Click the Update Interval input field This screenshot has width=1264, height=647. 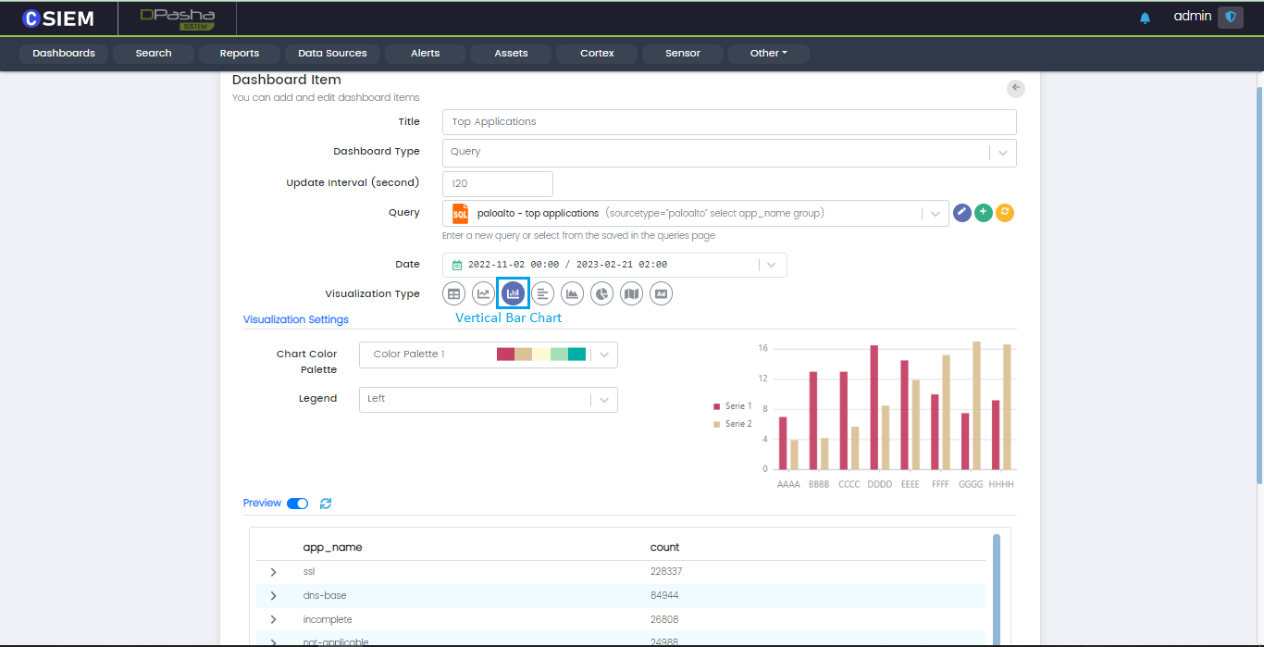point(498,184)
